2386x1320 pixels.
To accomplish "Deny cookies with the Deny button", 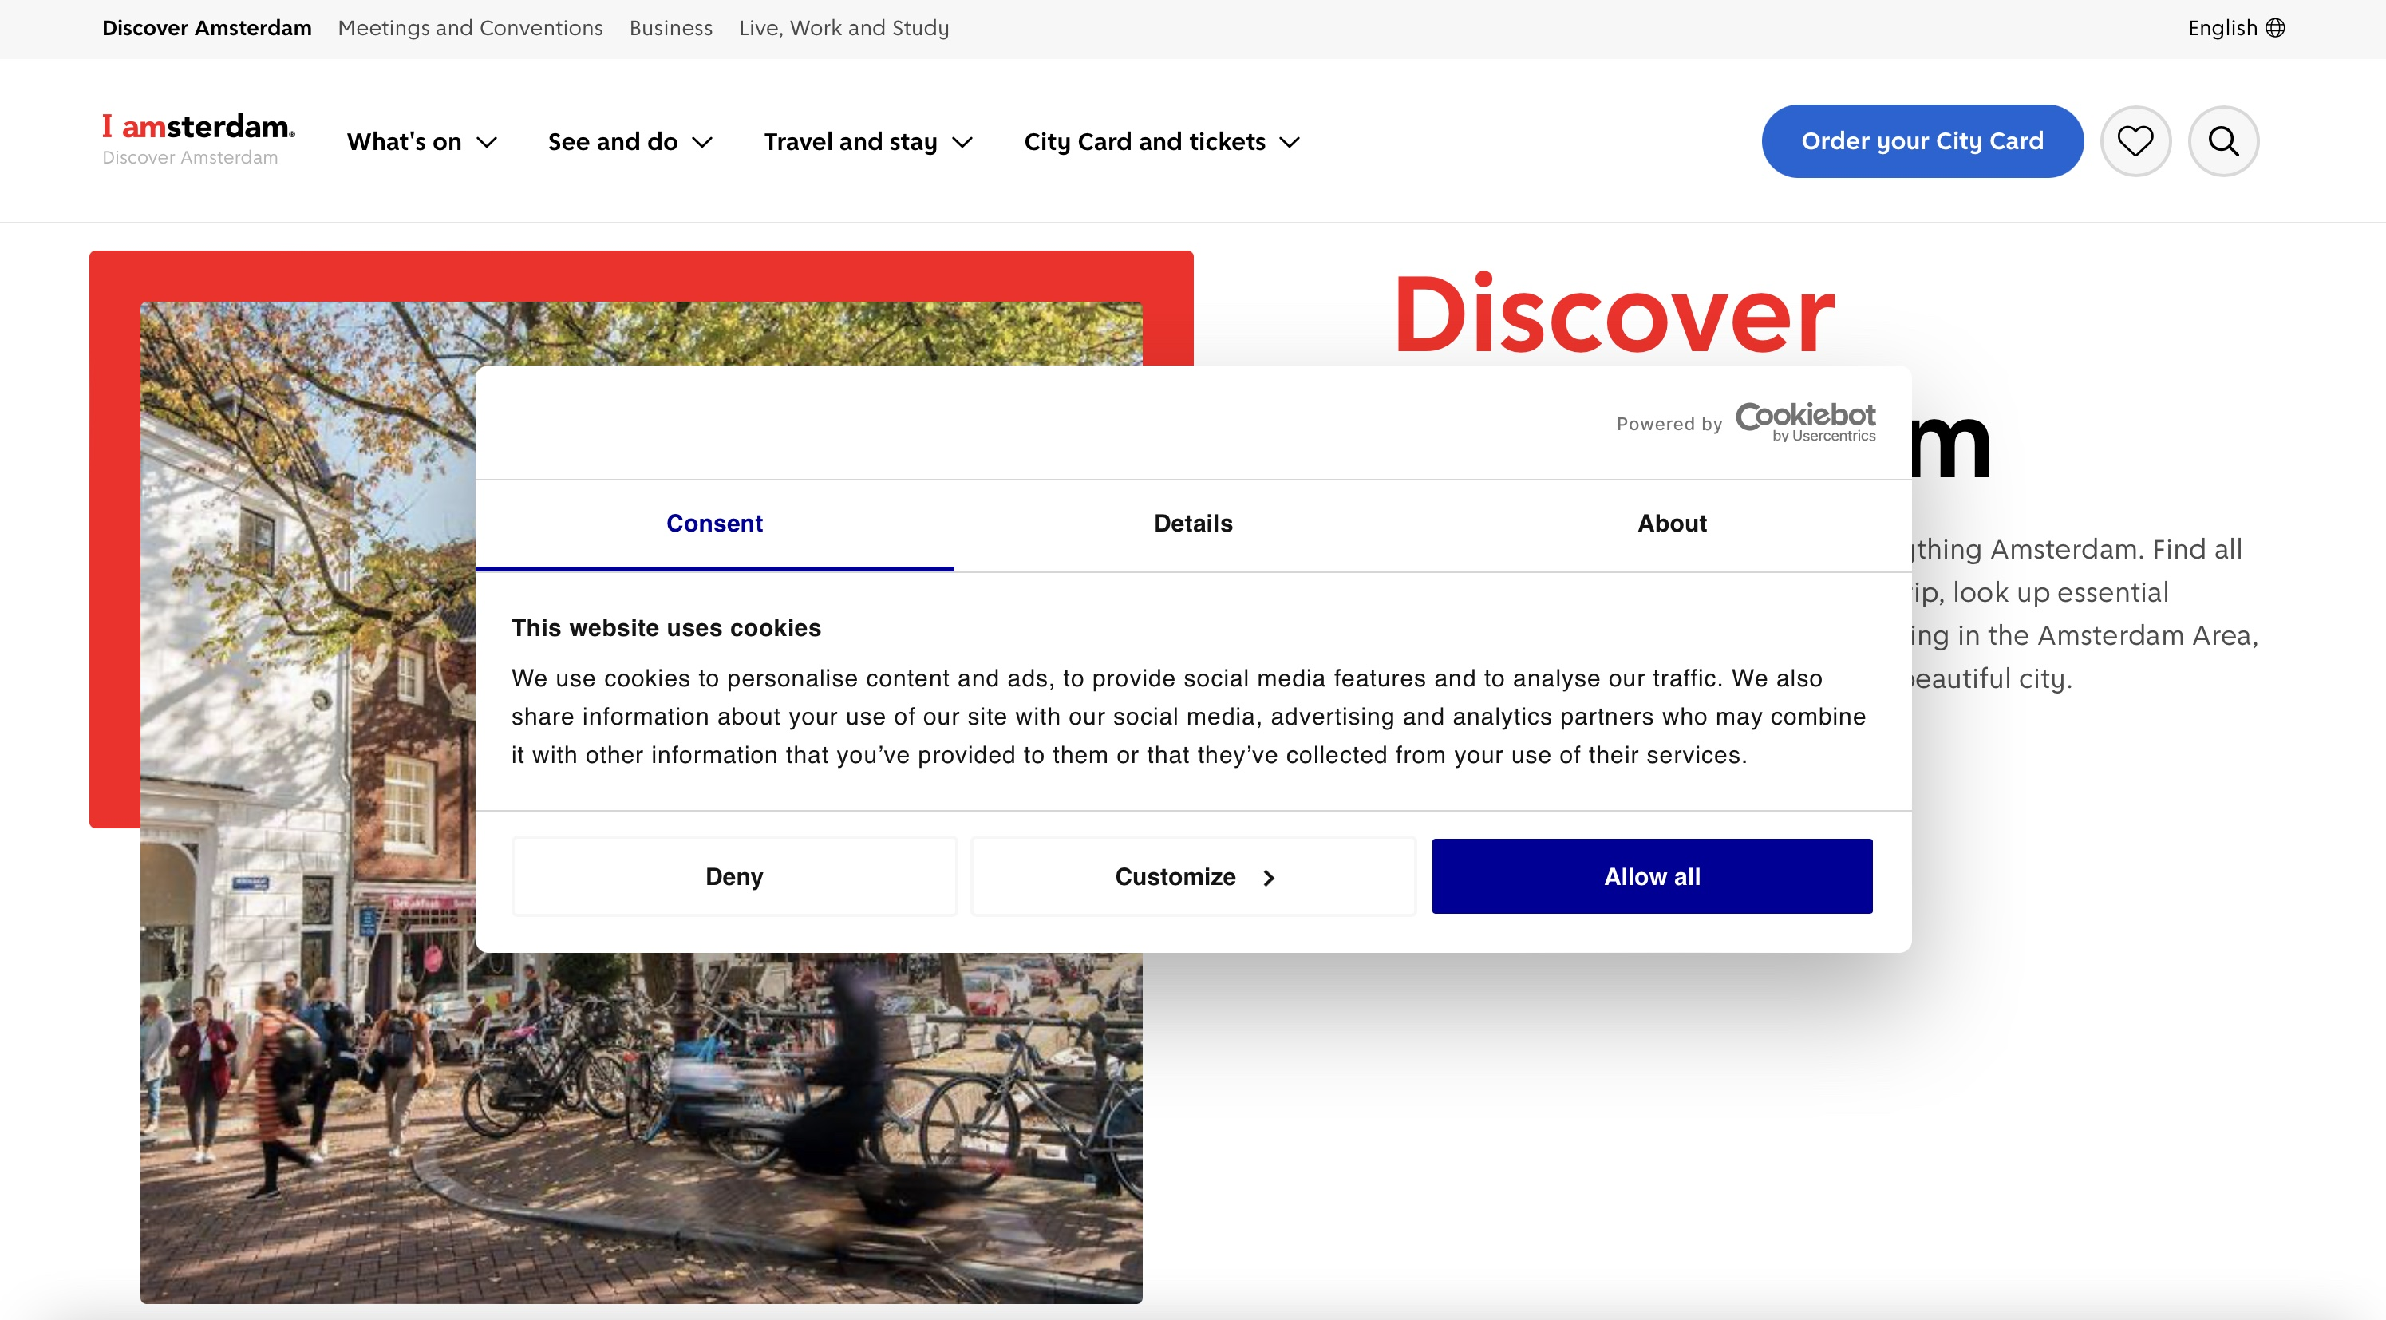I will 733,876.
